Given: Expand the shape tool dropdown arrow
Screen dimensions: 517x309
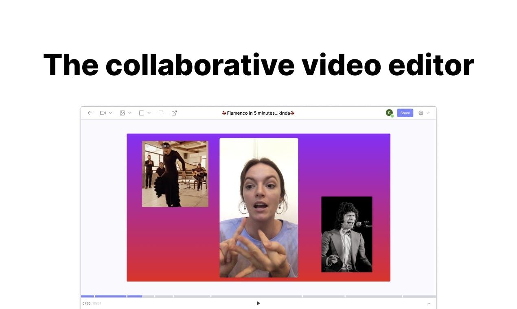Looking at the screenshot, I should click(149, 113).
